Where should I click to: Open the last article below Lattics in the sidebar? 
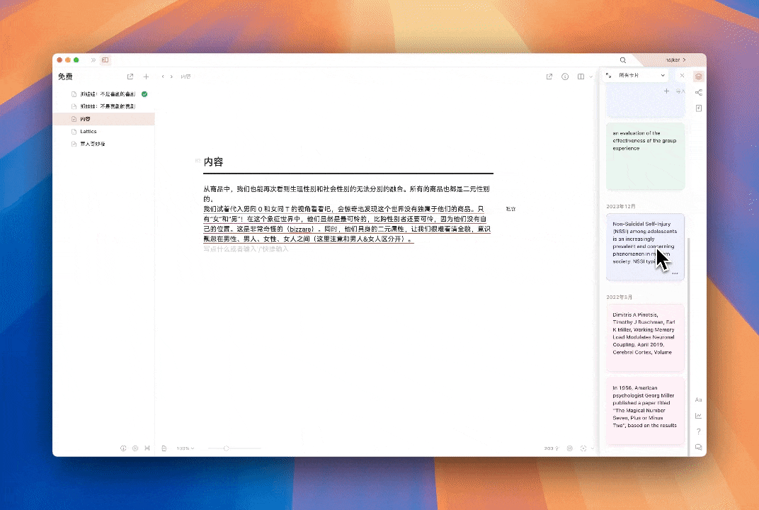[x=103, y=144]
